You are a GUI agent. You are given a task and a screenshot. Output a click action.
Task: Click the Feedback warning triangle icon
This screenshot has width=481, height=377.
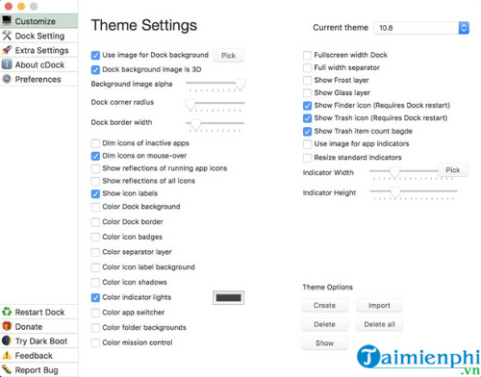coord(7,355)
